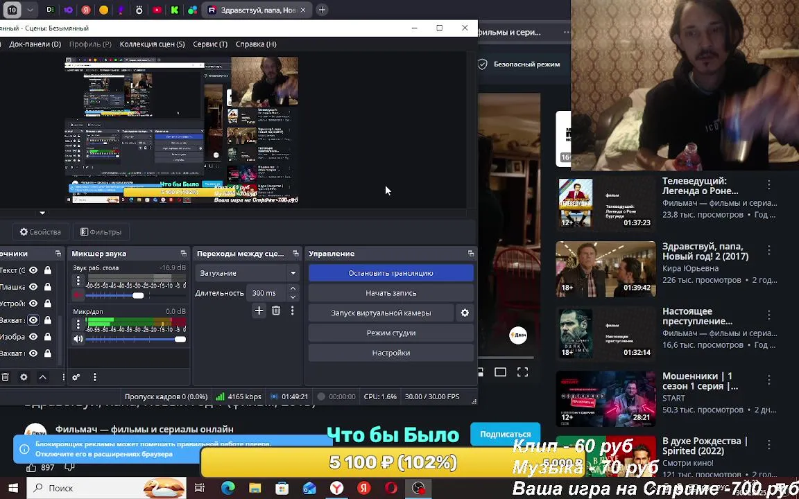Screen dimensions: 799x499
Task: Switch to the Здравствуй, папа browser tab
Action: pos(257,10)
